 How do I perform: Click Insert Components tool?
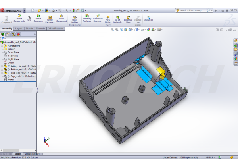point(19,18)
